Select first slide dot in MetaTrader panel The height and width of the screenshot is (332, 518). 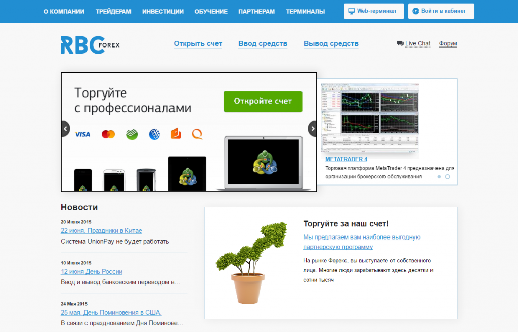pyautogui.click(x=439, y=177)
